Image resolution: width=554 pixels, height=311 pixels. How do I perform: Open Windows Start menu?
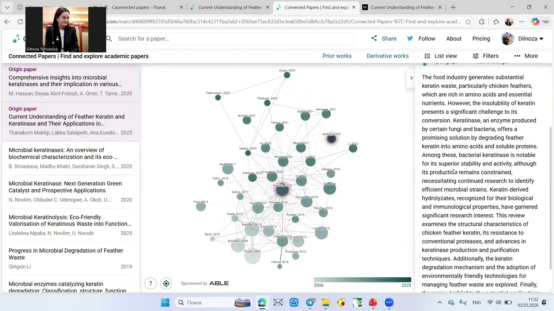pos(165,302)
